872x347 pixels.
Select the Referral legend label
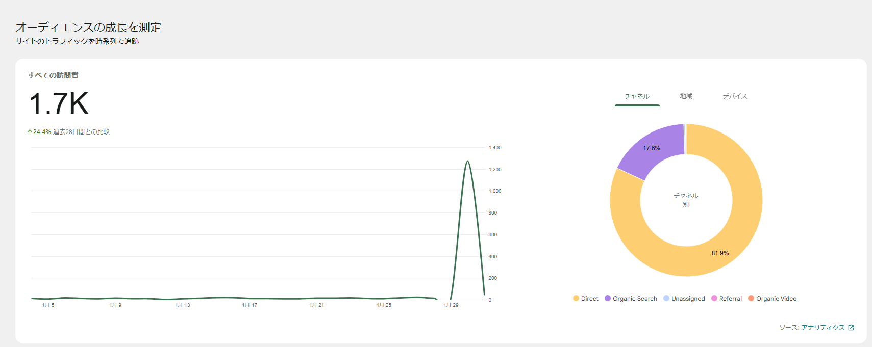(x=730, y=299)
